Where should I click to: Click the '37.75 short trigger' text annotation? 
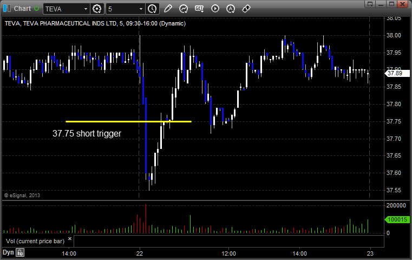click(87, 134)
